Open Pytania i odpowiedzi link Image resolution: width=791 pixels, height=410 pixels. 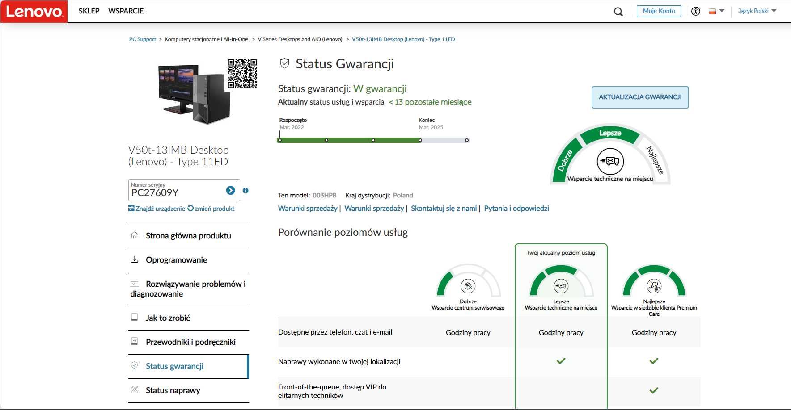pyautogui.click(x=516, y=209)
